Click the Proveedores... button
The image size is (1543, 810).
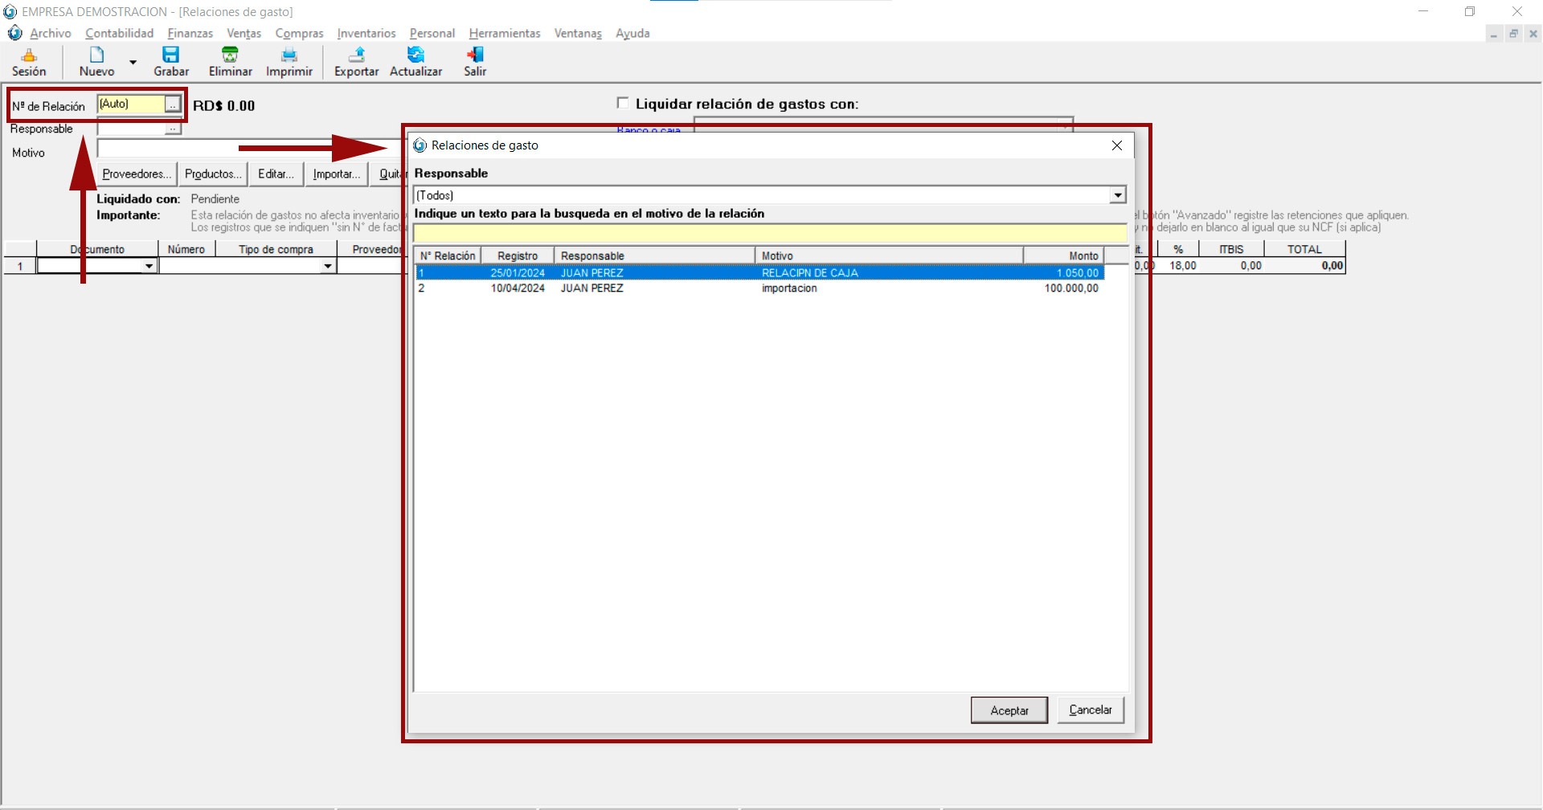136,174
